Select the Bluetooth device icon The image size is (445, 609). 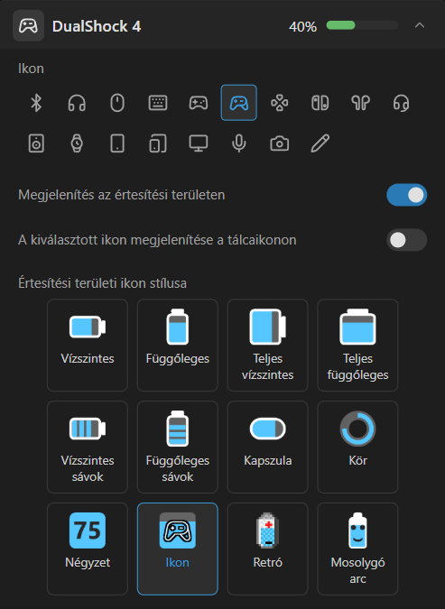36,103
